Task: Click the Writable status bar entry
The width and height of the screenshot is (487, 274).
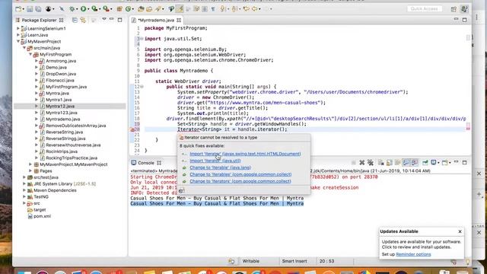Action: coord(250,261)
